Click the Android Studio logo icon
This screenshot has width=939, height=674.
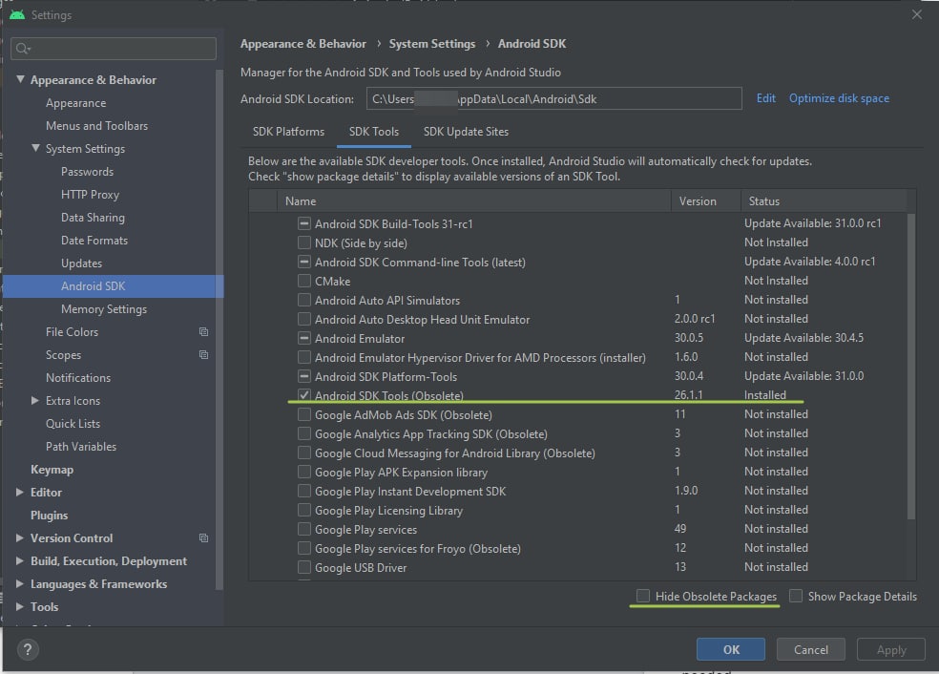pyautogui.click(x=17, y=14)
